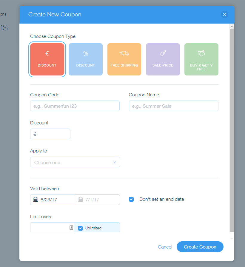Select the percent Discount coupon type

86,59
